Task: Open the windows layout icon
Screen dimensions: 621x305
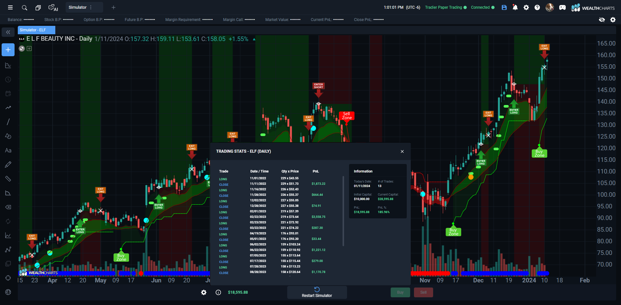Action: 38,7
